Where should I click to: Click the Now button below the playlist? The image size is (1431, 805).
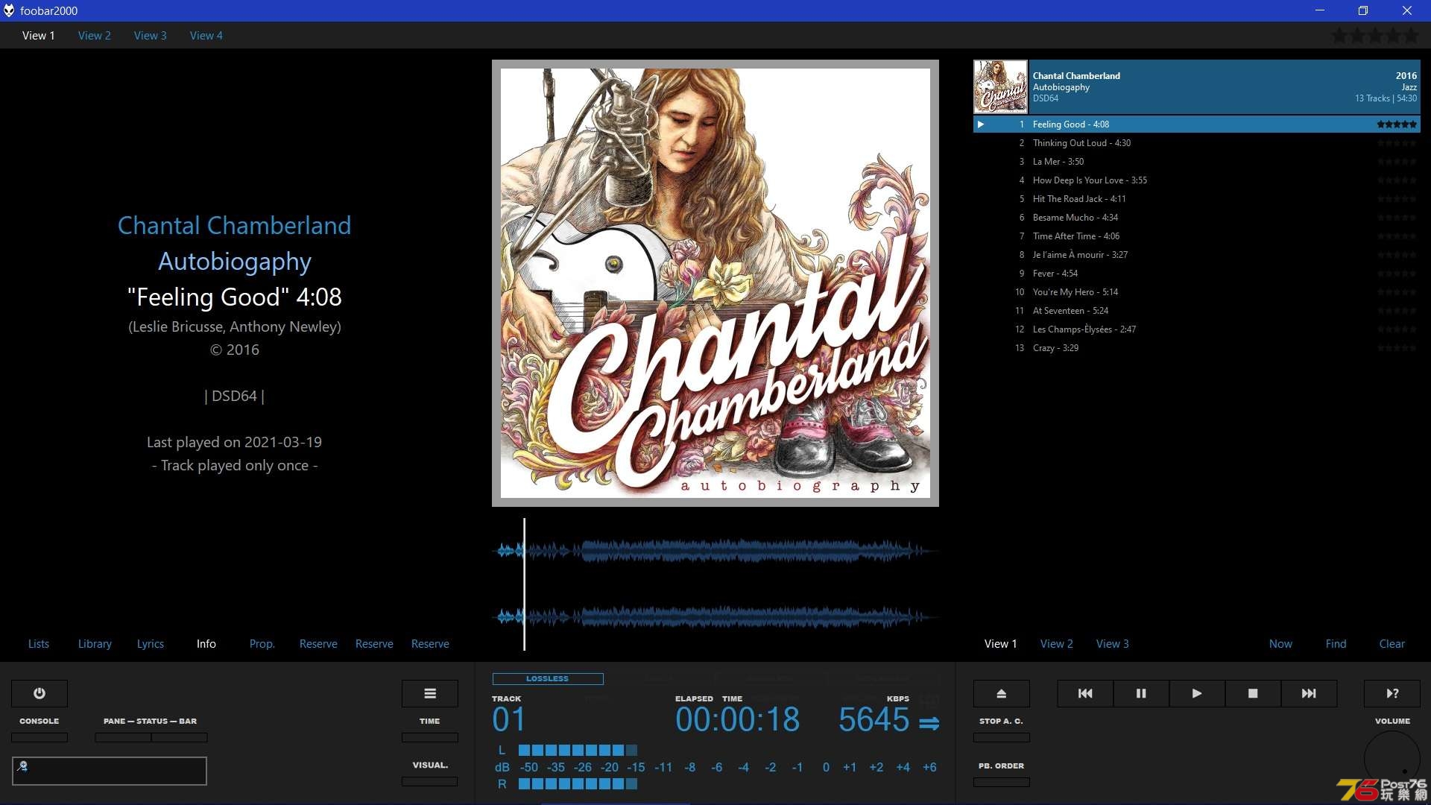[x=1281, y=644]
